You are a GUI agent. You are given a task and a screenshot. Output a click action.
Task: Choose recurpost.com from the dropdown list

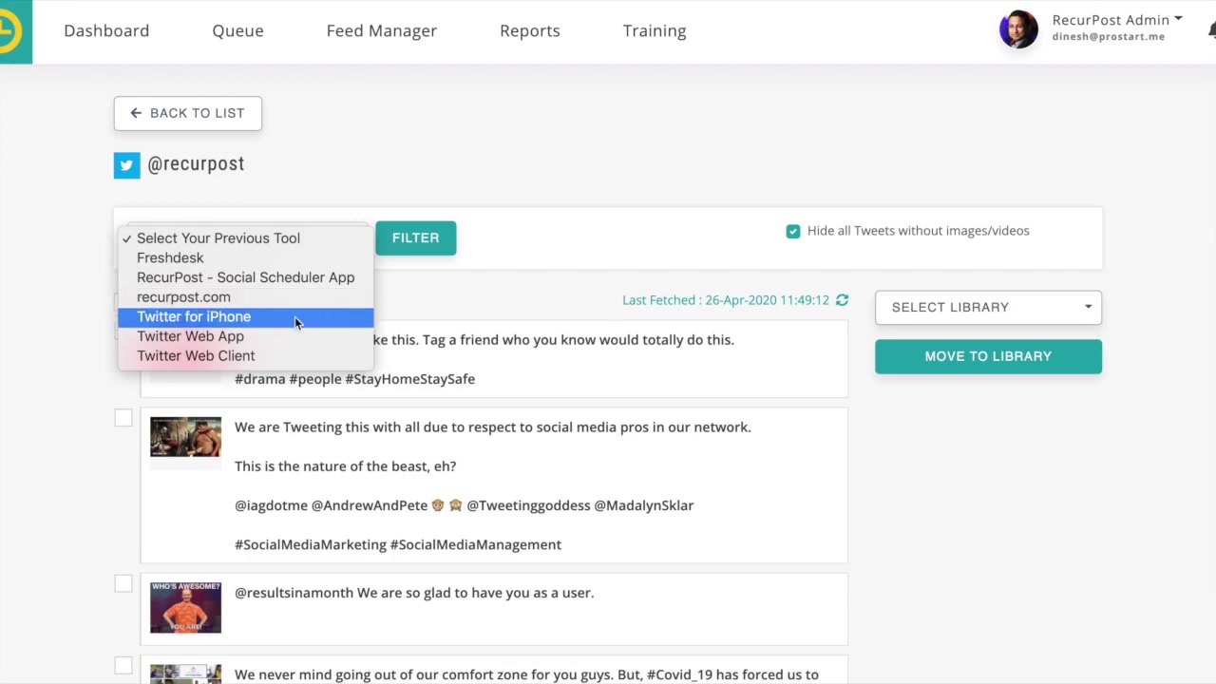tap(246, 297)
